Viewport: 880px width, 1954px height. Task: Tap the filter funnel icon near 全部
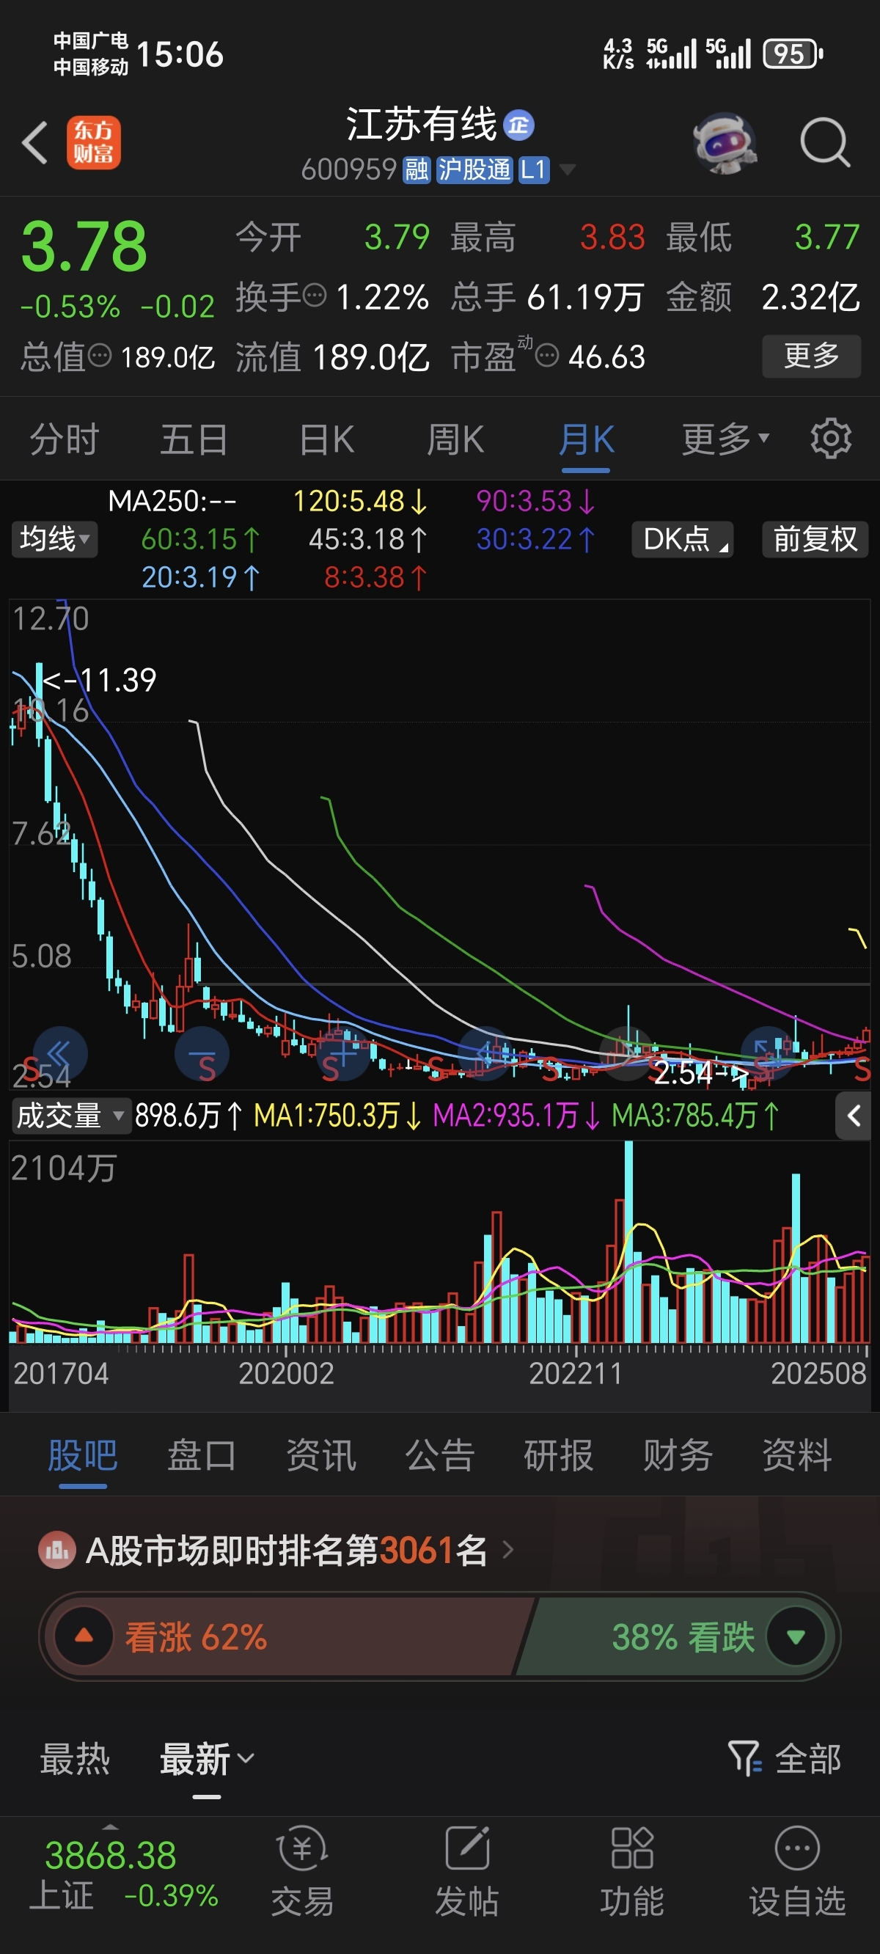point(744,1757)
